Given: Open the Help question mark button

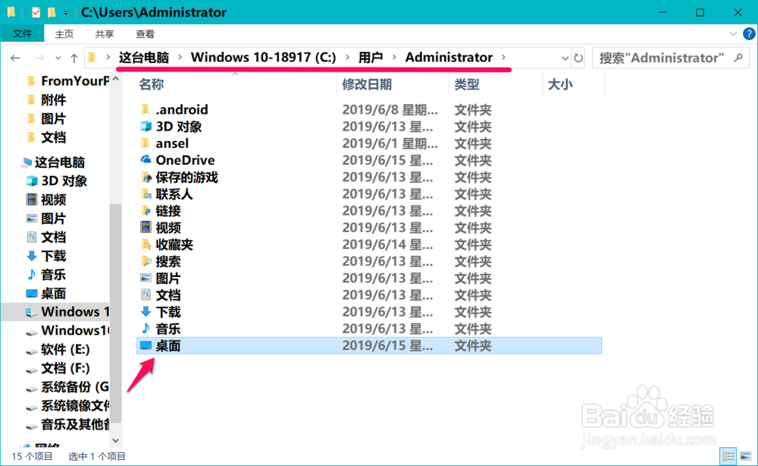Looking at the screenshot, I should coord(748,34).
